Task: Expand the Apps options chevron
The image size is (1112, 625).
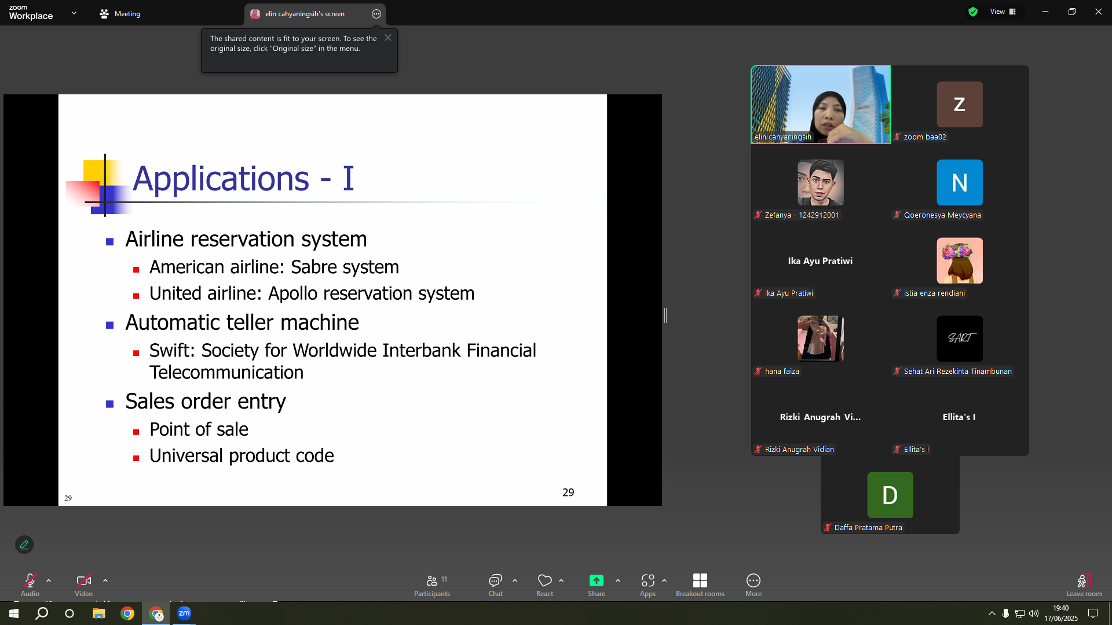Action: point(664,580)
